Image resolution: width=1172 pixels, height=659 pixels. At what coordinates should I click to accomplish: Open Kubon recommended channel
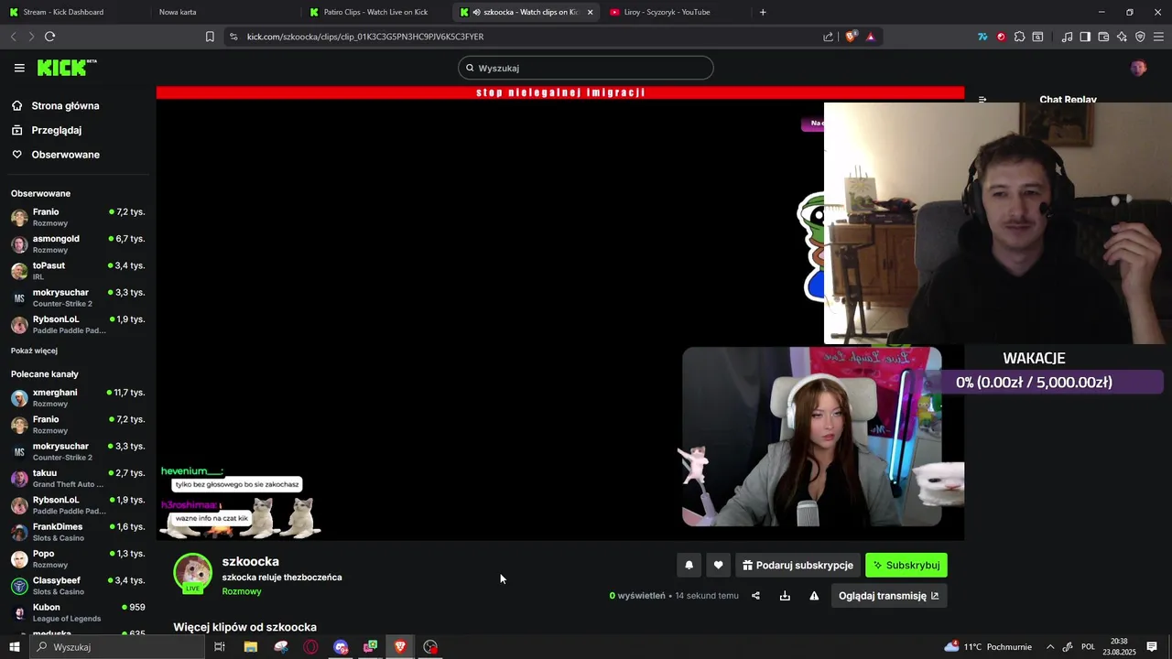point(78,612)
